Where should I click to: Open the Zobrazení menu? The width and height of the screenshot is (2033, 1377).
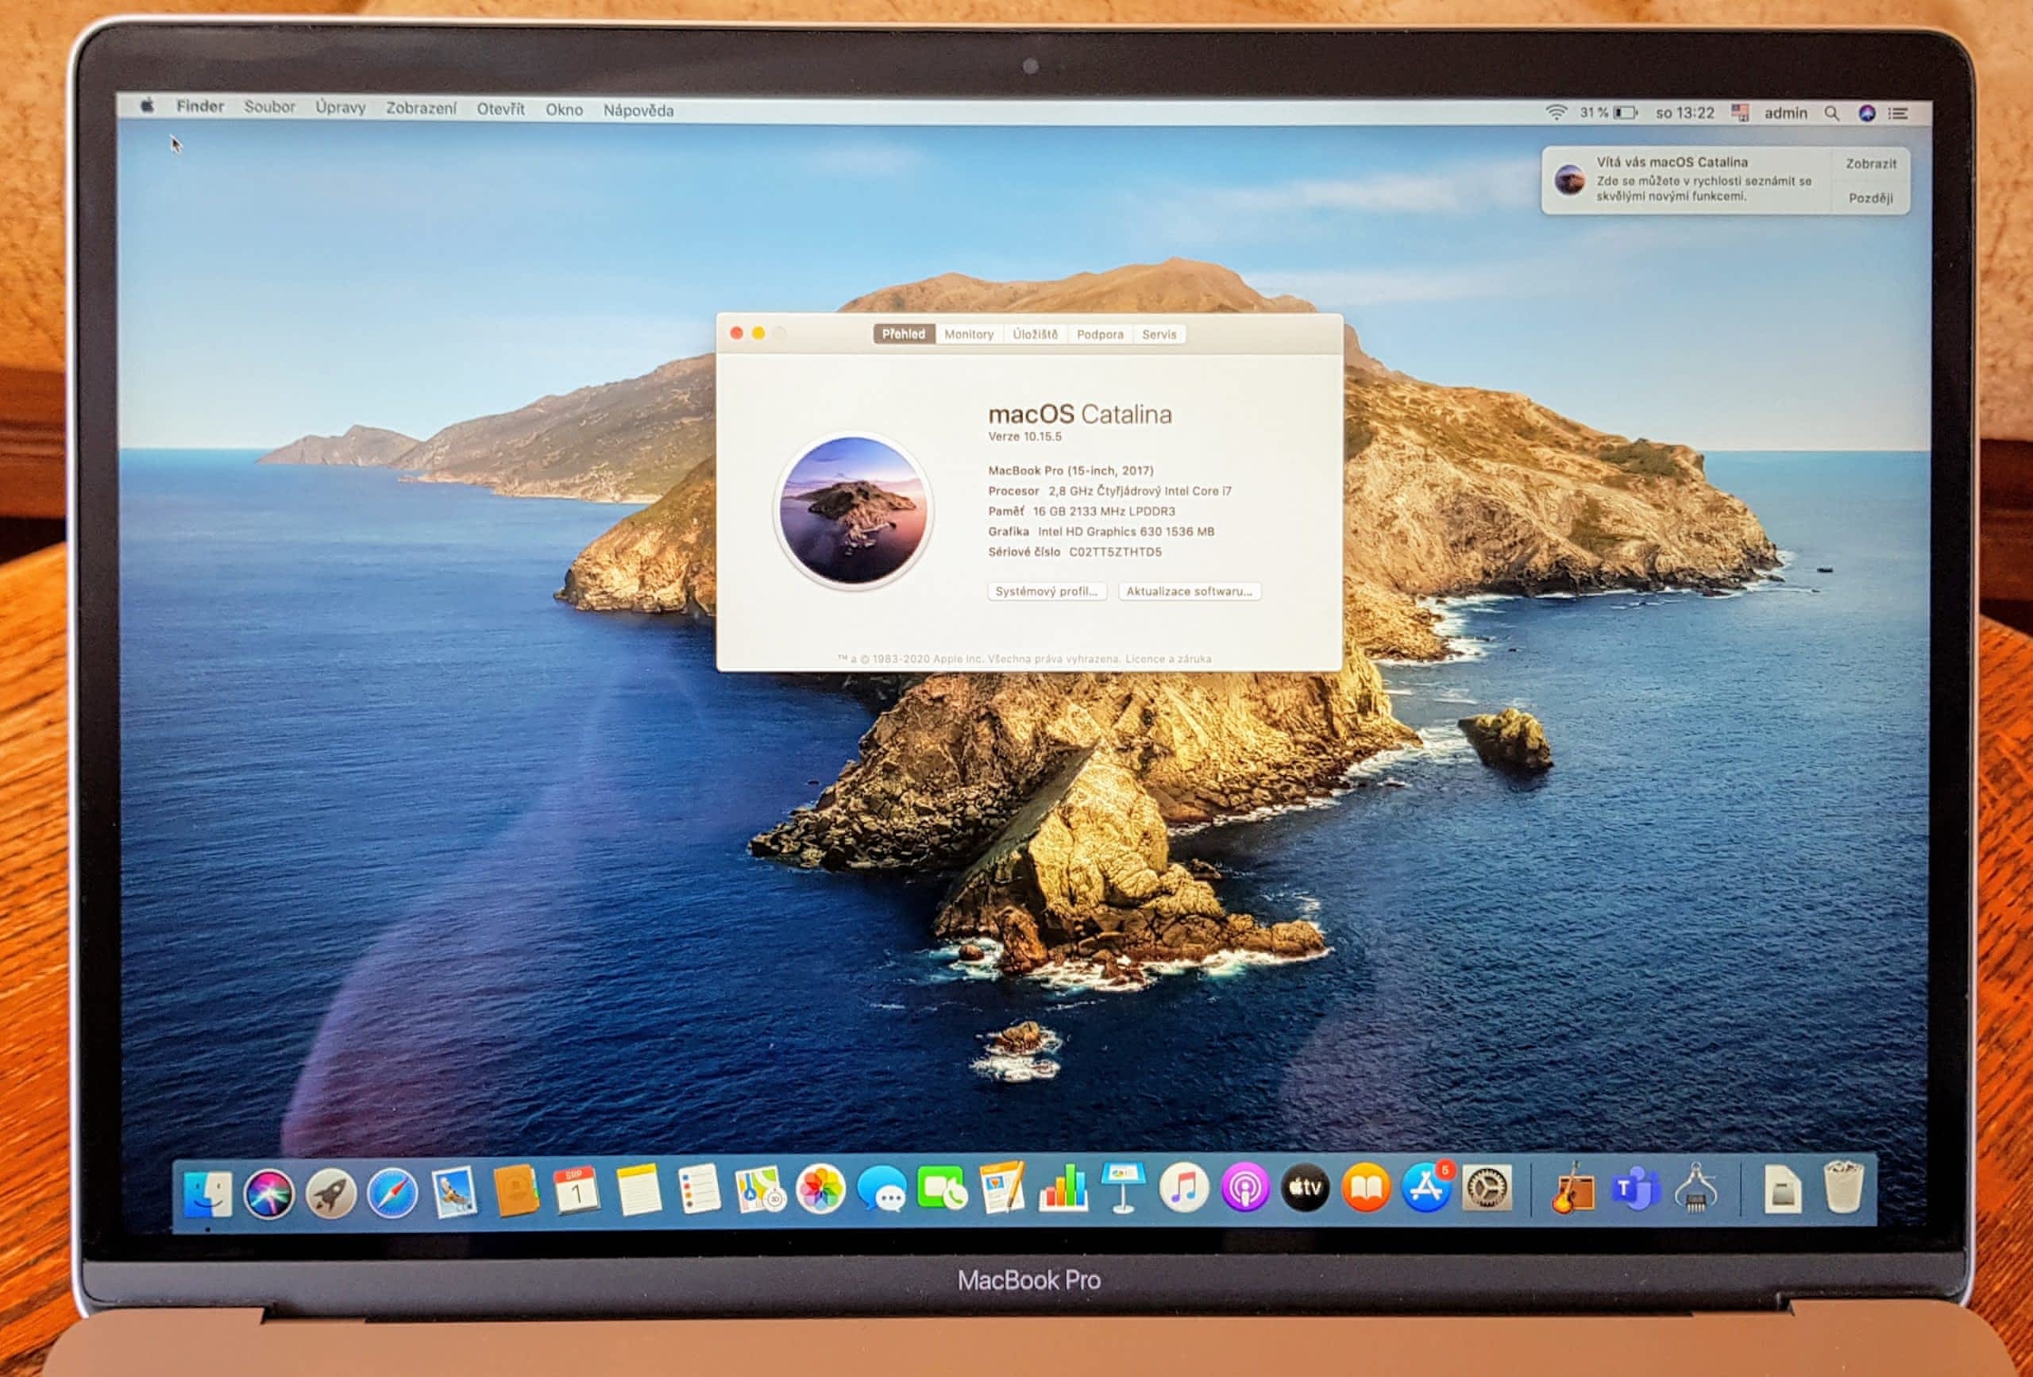click(x=421, y=109)
